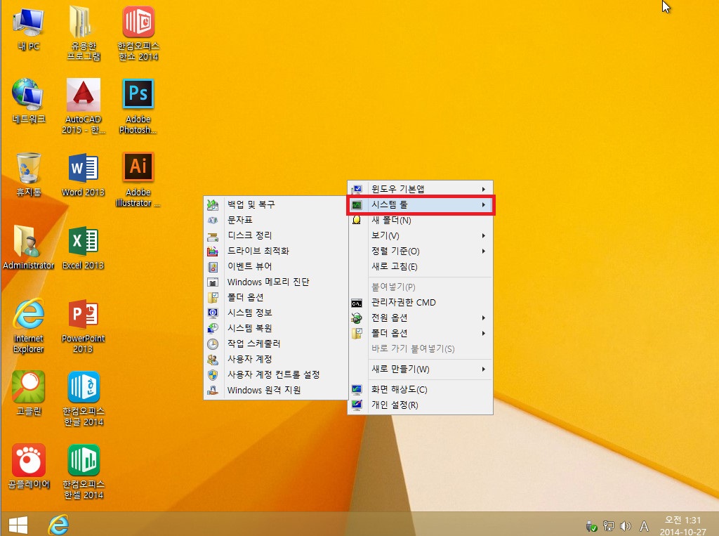This screenshot has width=719, height=536.
Task: Open 관리자권한 CMD from the menu
Action: pyautogui.click(x=420, y=302)
